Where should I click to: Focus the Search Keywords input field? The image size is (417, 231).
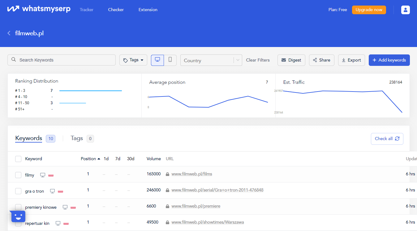point(62,60)
